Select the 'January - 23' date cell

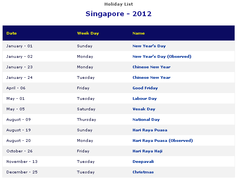pos(20,67)
